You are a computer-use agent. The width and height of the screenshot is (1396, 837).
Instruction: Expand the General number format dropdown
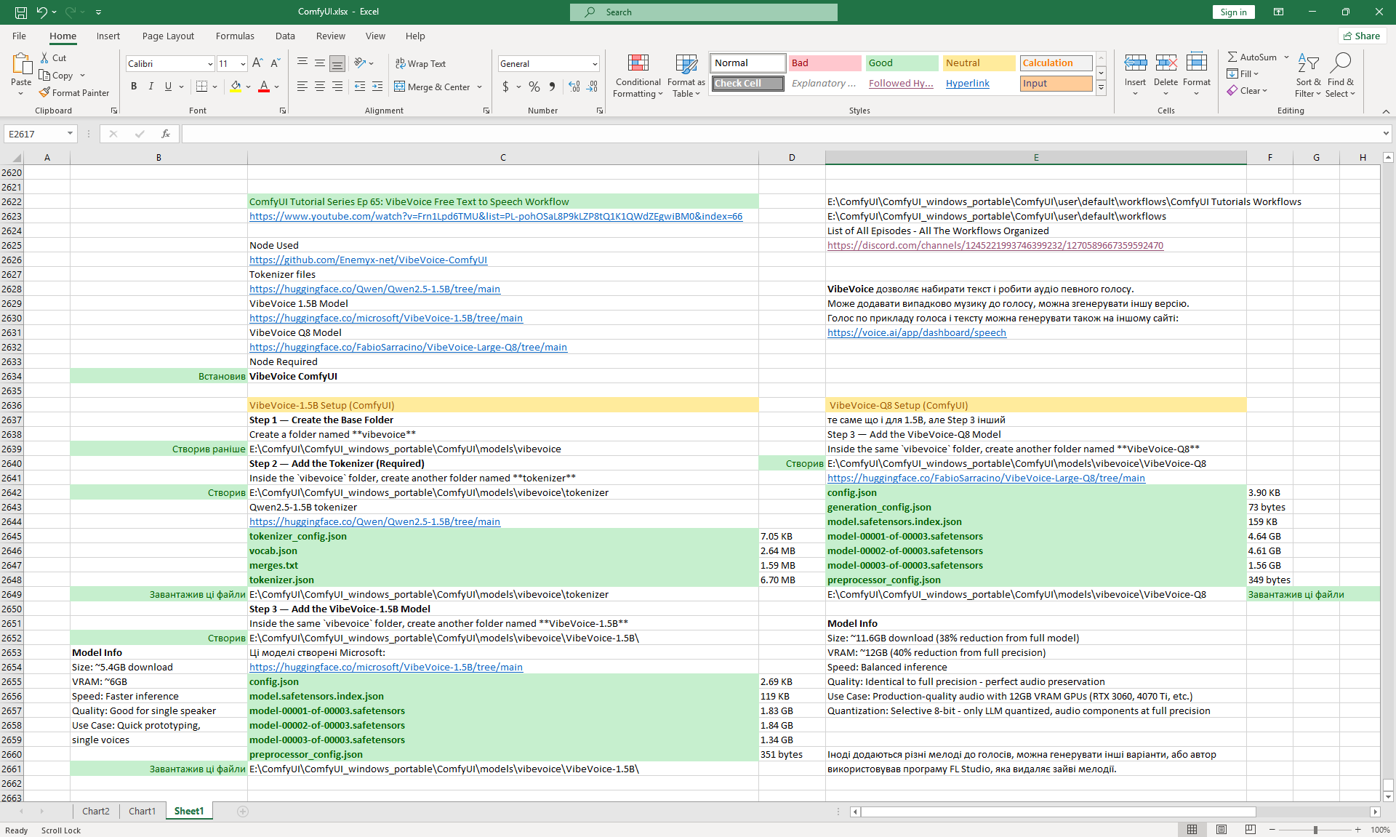click(x=595, y=64)
